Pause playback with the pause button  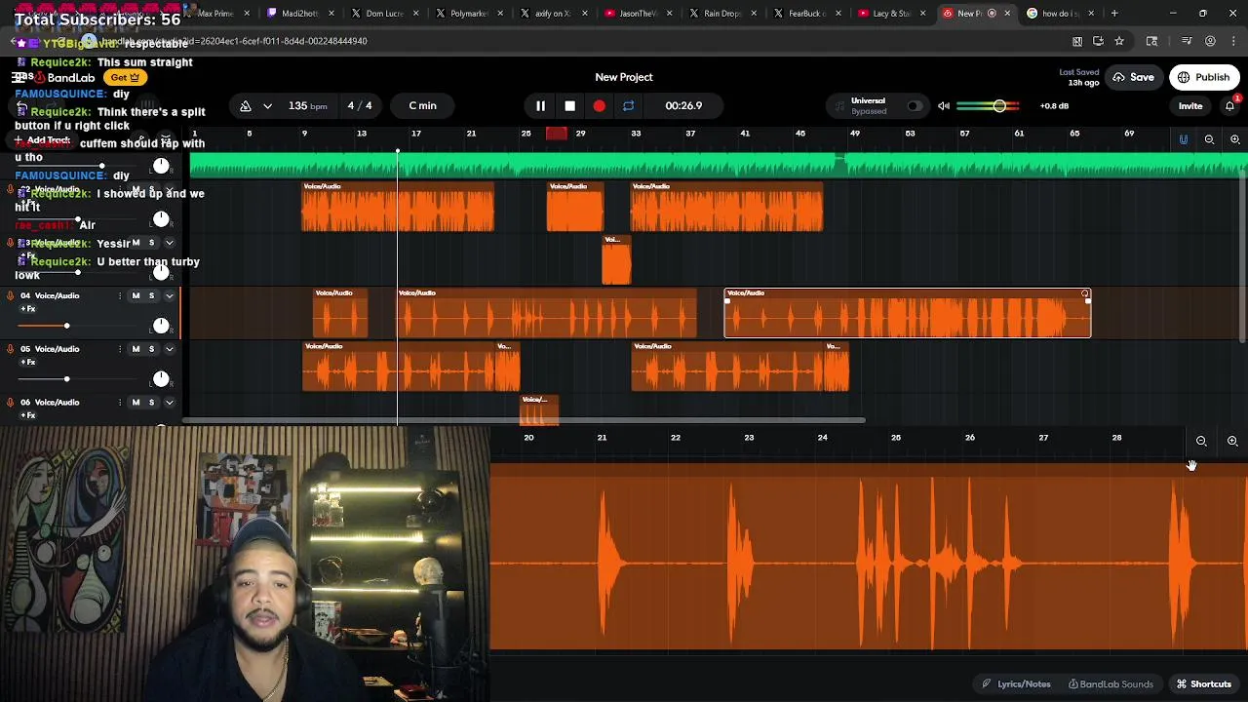pyautogui.click(x=540, y=105)
